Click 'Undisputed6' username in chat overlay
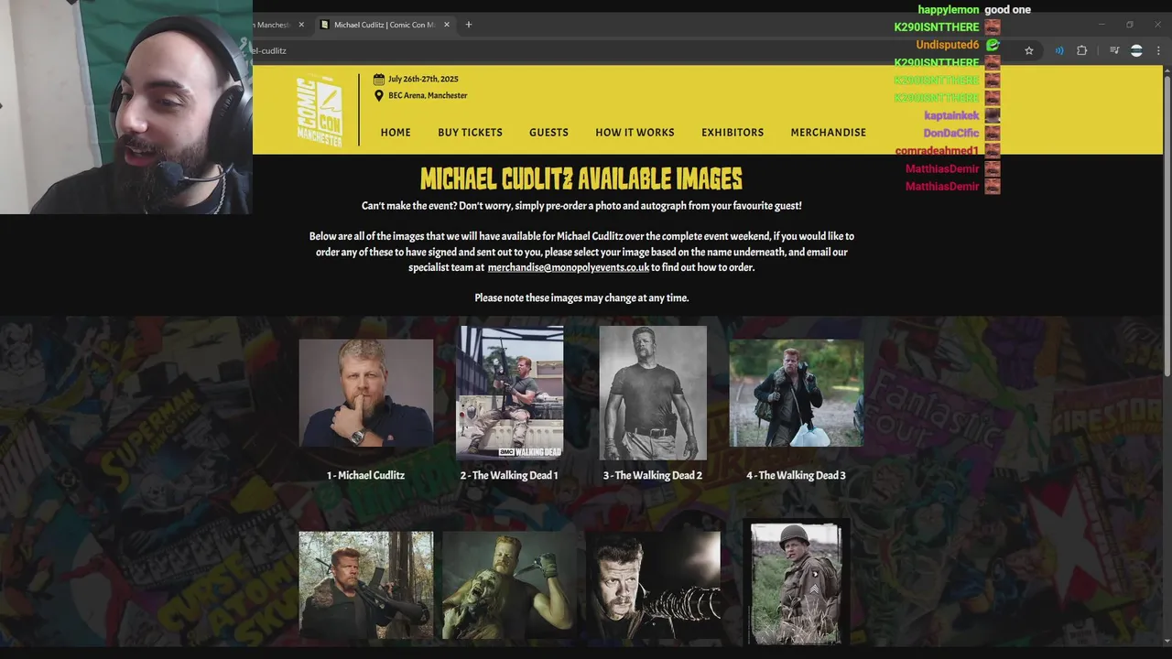The width and height of the screenshot is (1172, 659). tap(948, 45)
